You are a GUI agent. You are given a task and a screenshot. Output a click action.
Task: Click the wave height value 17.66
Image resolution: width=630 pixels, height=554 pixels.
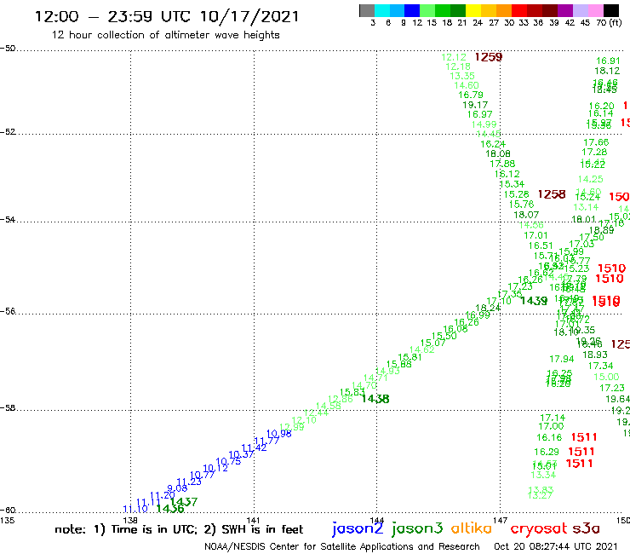coord(596,142)
